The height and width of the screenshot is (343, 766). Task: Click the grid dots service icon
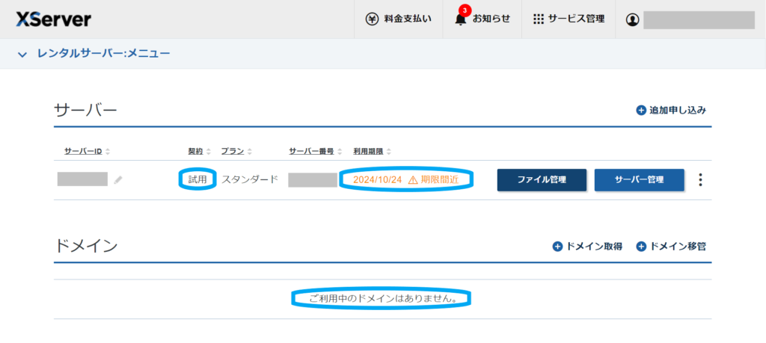539,19
